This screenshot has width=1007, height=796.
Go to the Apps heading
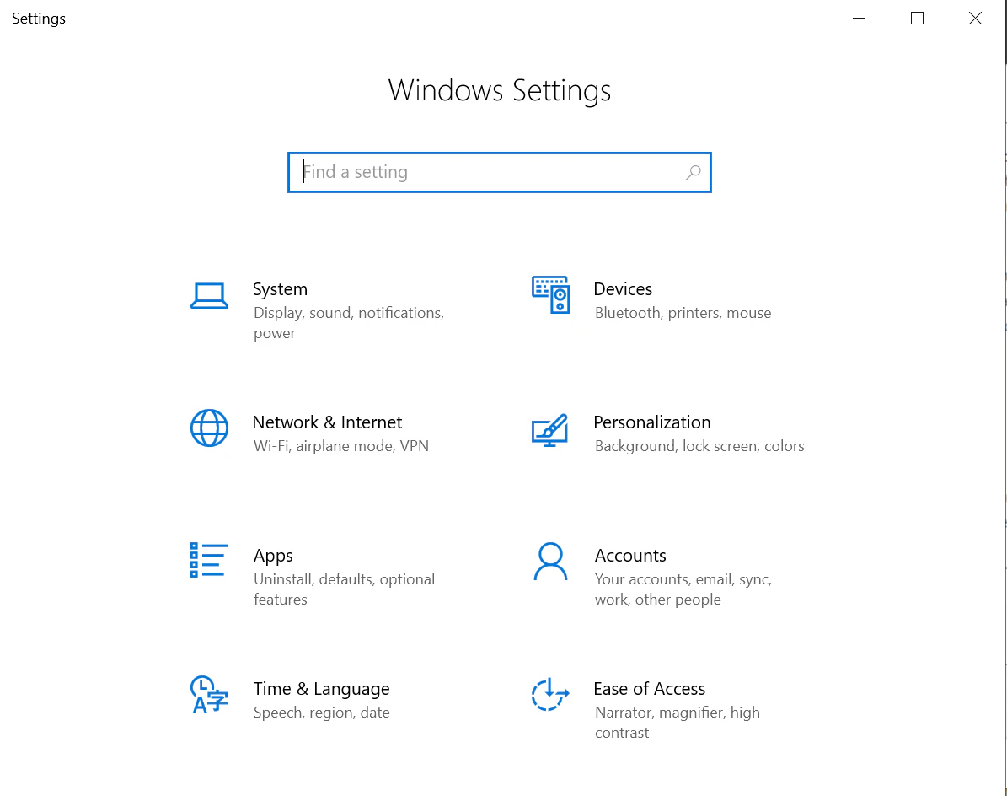273,556
